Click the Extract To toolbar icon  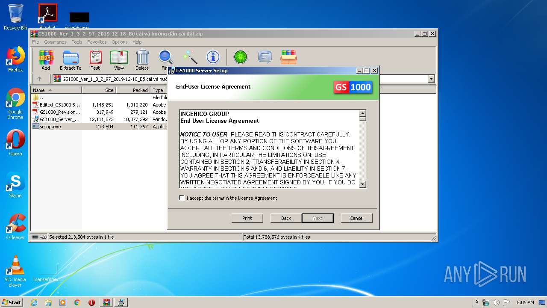[x=71, y=60]
